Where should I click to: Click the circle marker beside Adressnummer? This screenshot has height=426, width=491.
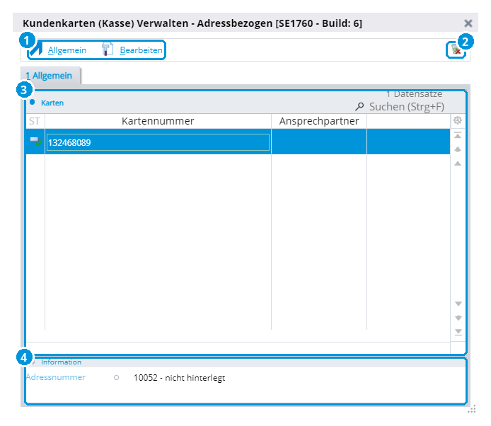116,378
